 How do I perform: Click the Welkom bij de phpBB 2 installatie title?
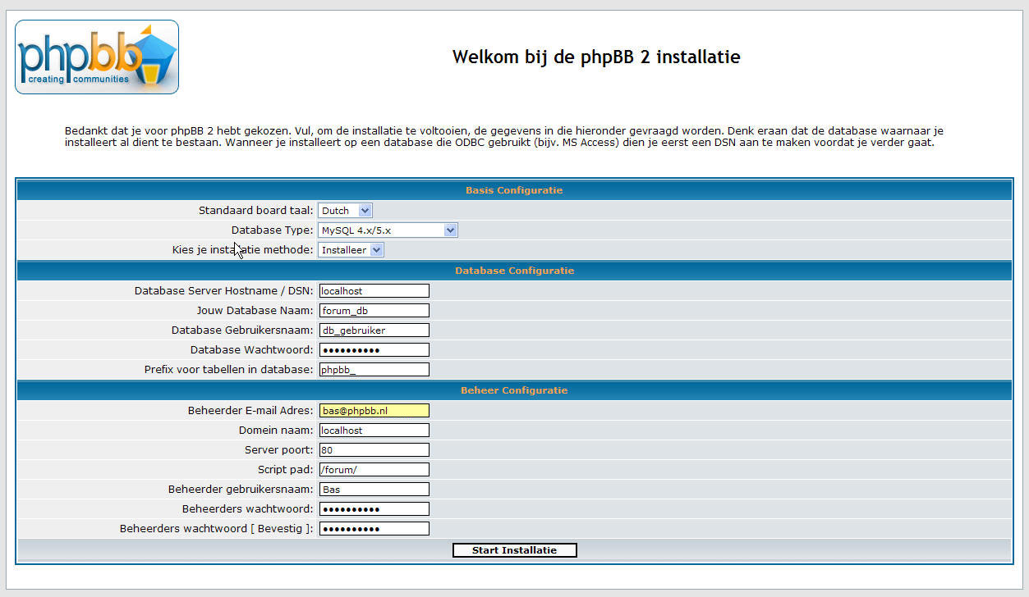pyautogui.click(x=596, y=57)
